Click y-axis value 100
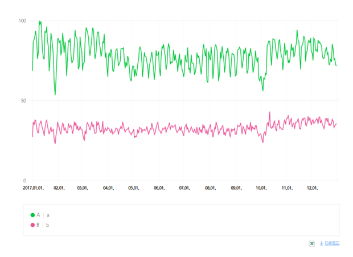Image resolution: width=353 pixels, height=257 pixels. (x=22, y=21)
